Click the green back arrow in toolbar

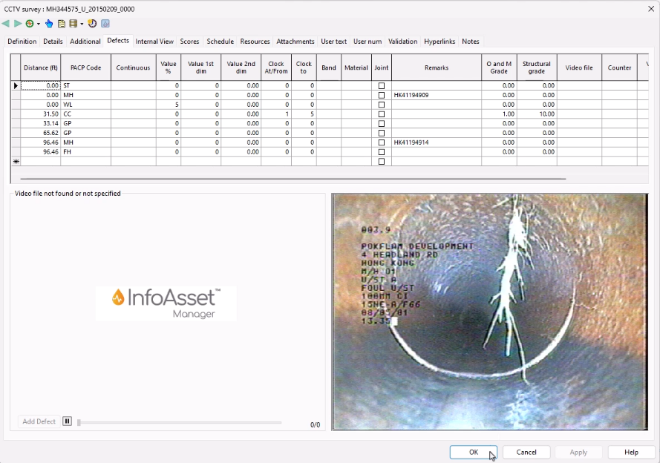7,24
